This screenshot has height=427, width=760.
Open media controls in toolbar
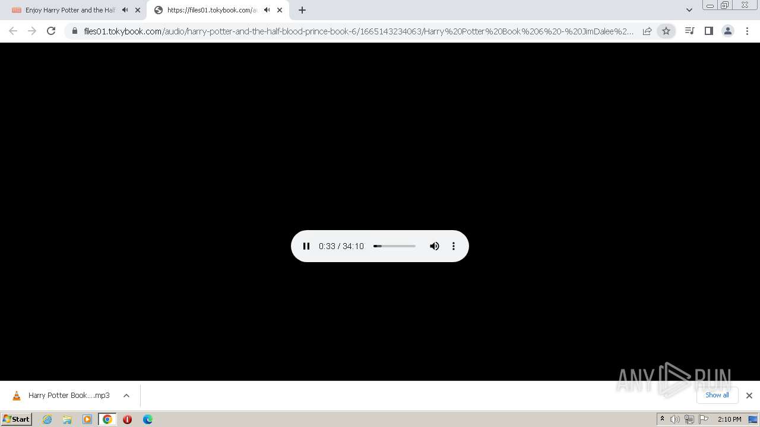pos(689,31)
